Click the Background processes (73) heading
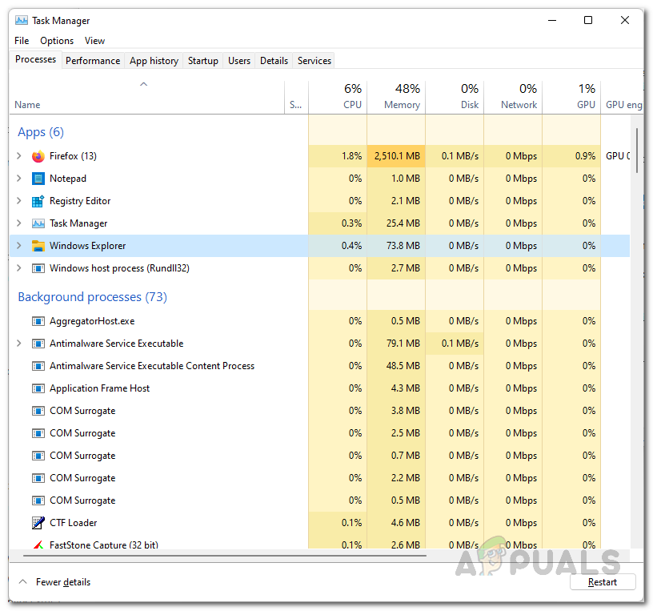The image size is (653, 611). click(x=93, y=297)
